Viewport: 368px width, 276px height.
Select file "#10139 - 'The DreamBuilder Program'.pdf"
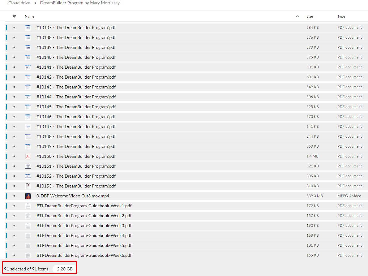point(76,47)
